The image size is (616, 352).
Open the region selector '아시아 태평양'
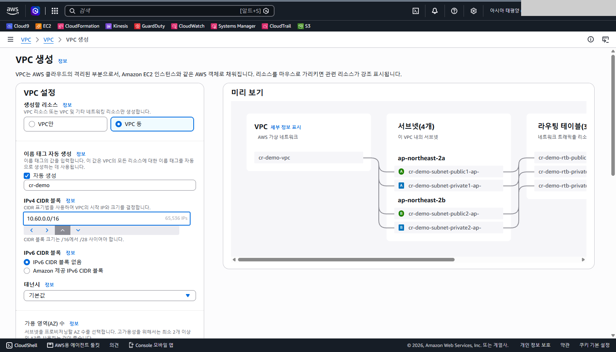click(x=504, y=11)
